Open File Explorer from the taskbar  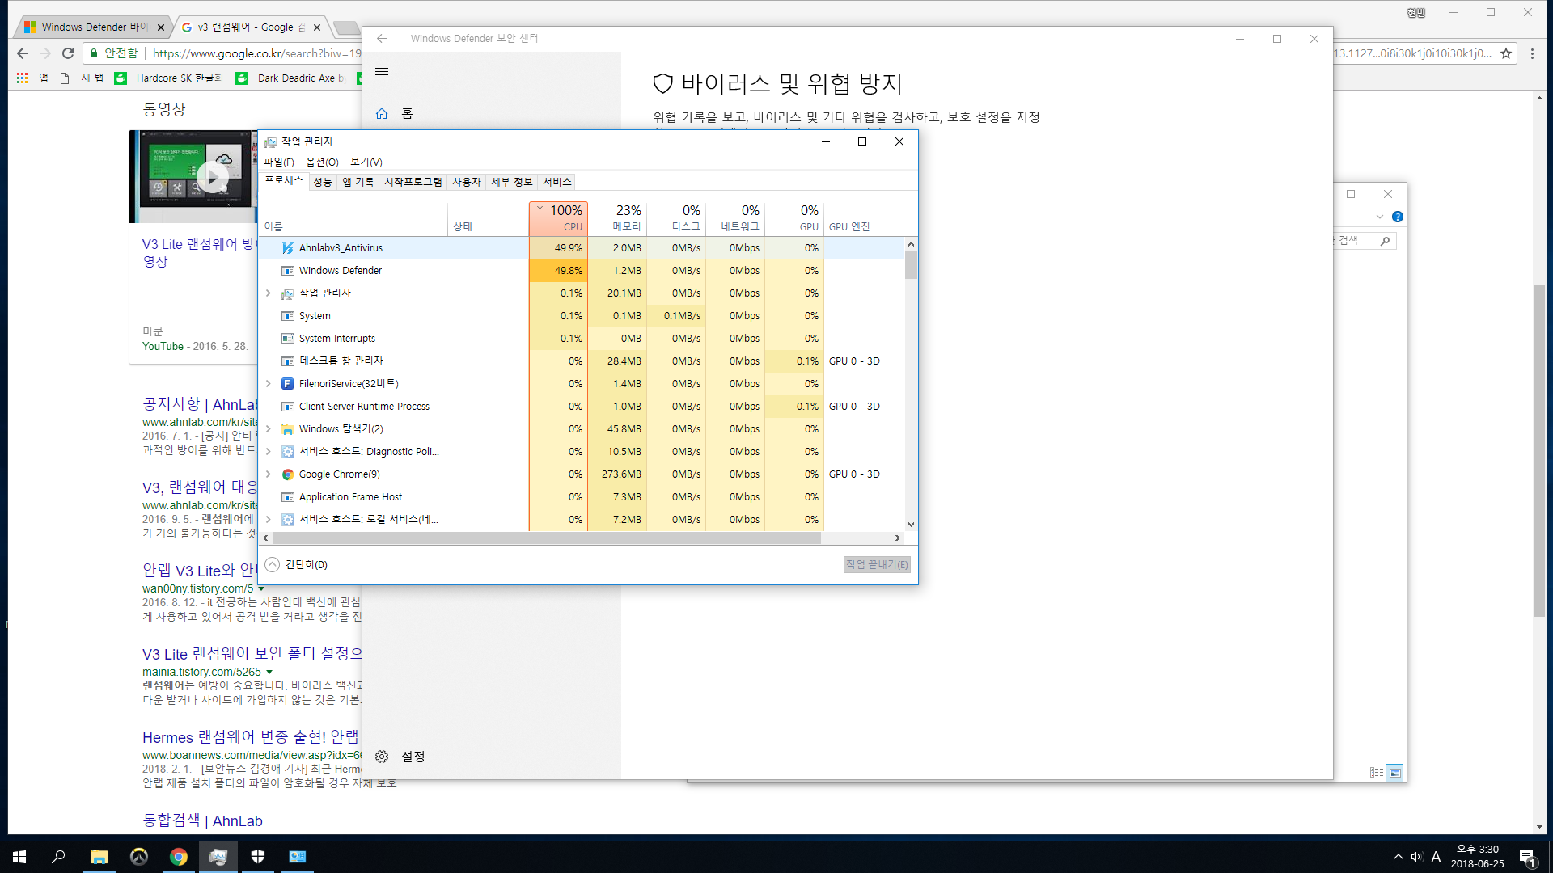tap(99, 857)
